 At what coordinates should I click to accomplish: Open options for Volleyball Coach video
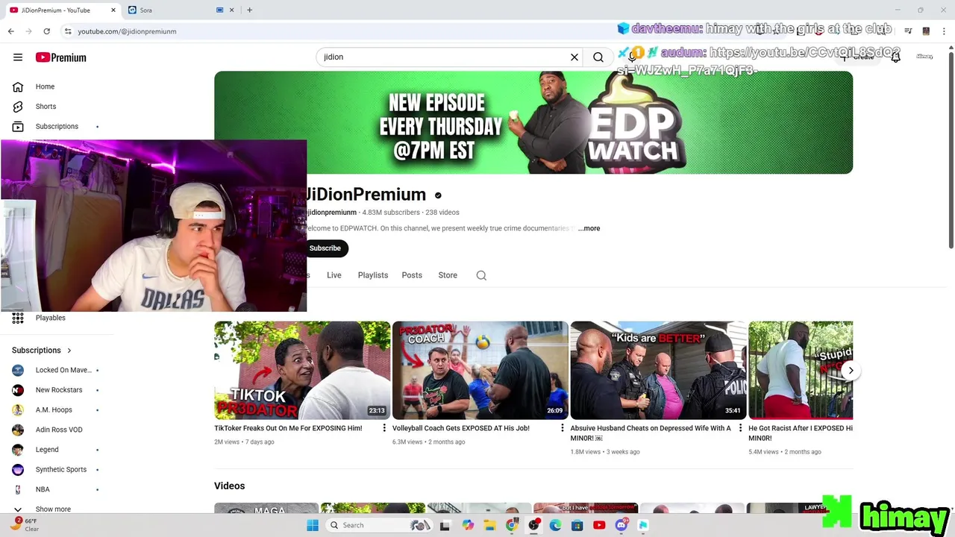click(x=563, y=428)
